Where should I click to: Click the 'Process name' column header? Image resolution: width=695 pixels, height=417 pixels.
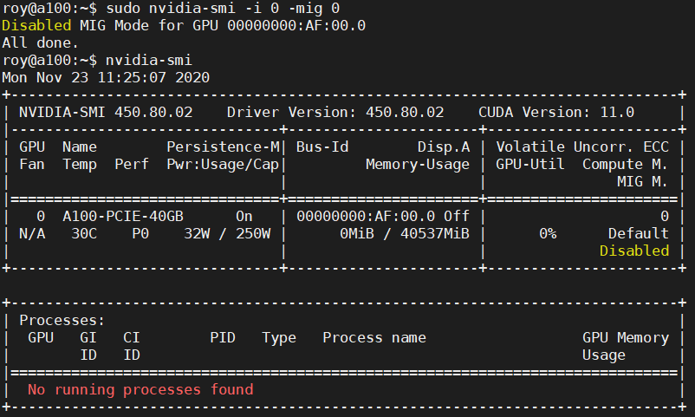coord(374,337)
